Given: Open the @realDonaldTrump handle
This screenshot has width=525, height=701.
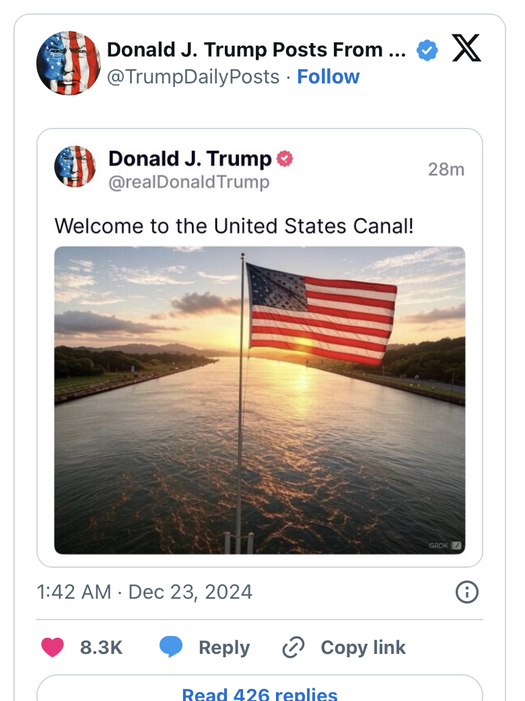Looking at the screenshot, I should (x=188, y=182).
